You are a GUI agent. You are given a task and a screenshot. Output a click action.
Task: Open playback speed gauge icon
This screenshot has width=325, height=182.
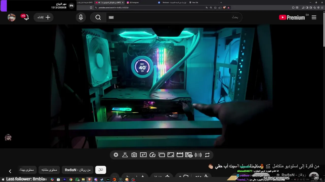coord(152,155)
